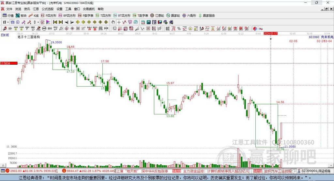Click the 13.80 low price label
This screenshot has width=334, height=181.
click(x=170, y=116)
